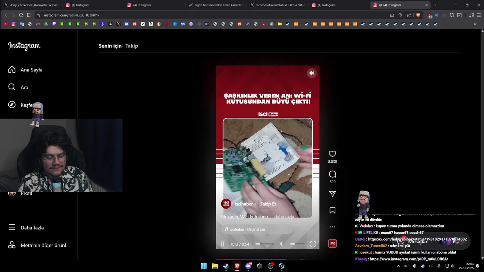
Task: Open the clock showing 22:03 in the taskbar
Action: coord(466,266)
